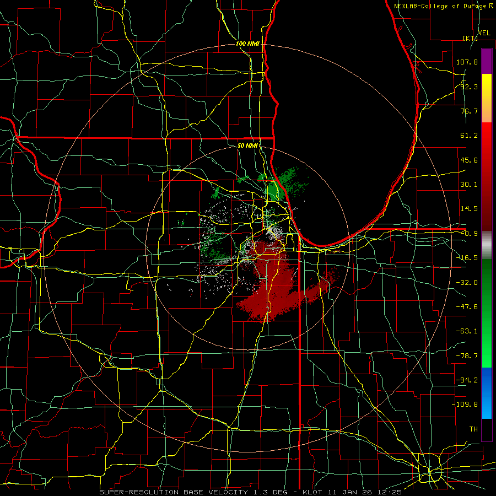Click the 50 NMI range ring label

247,145
